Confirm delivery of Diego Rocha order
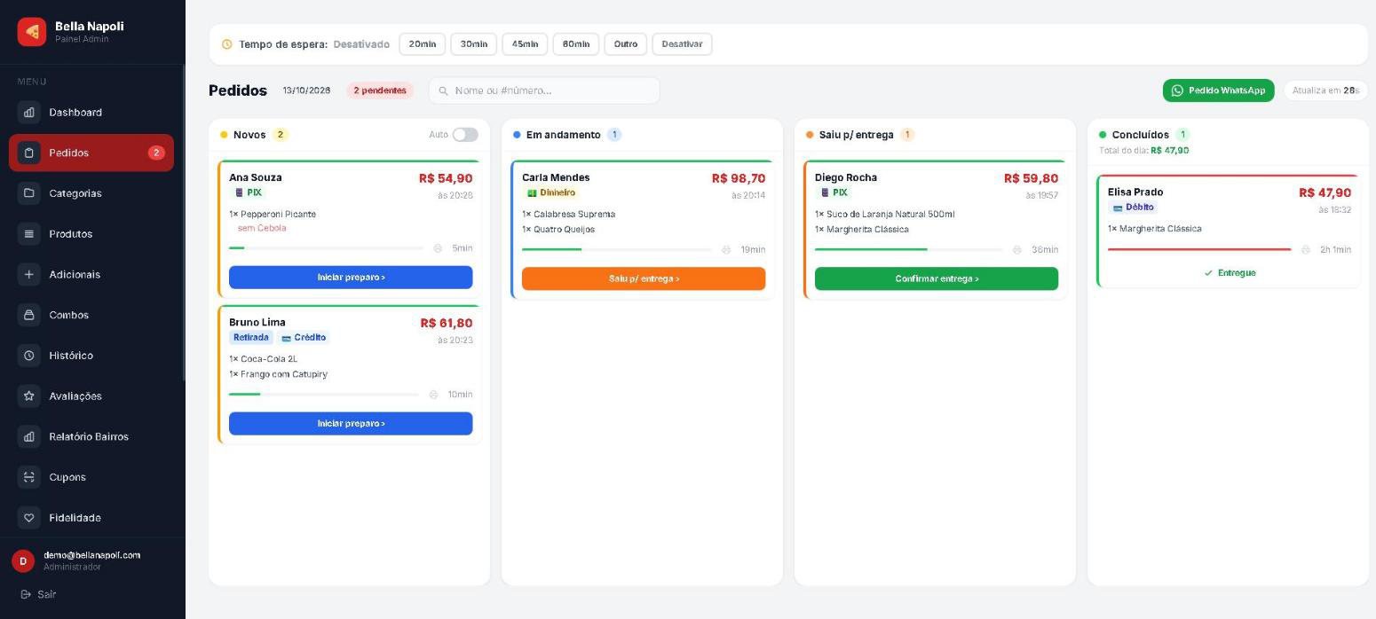 [937, 278]
